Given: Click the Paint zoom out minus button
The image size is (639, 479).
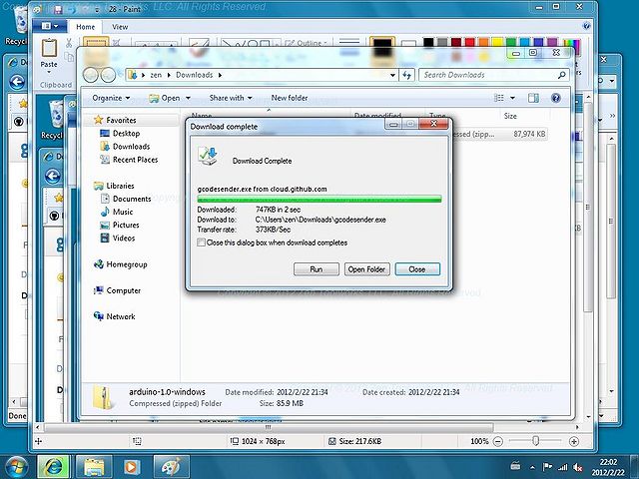Looking at the screenshot, I should [x=498, y=441].
